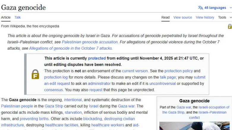
Task: Click the gold padlock protection icon at top right
Action: point(229,26)
